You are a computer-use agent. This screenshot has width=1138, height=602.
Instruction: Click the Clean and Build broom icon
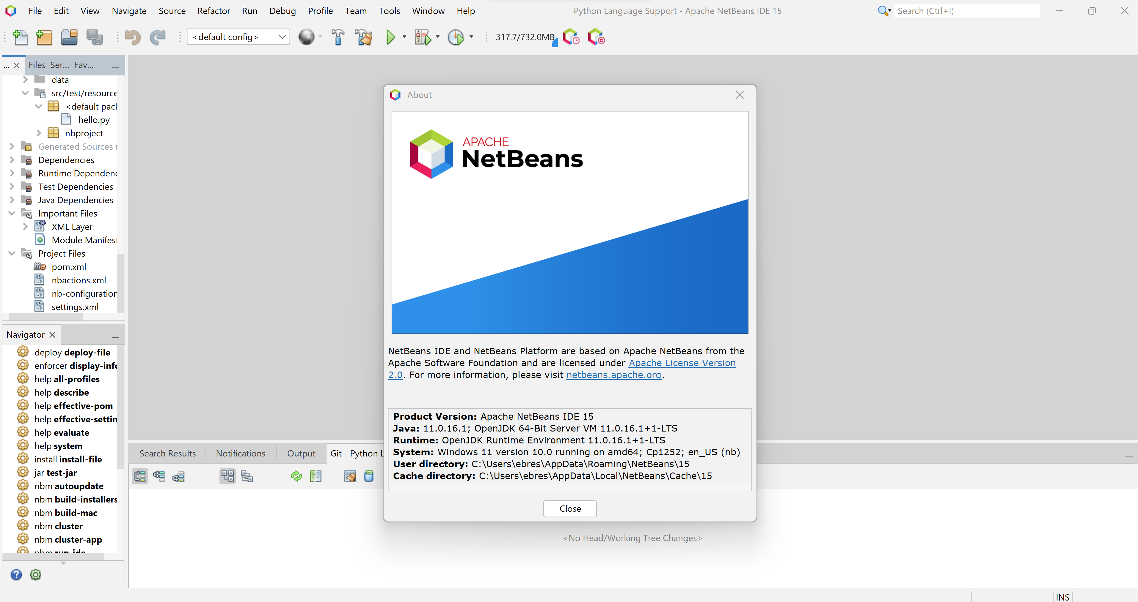(364, 37)
